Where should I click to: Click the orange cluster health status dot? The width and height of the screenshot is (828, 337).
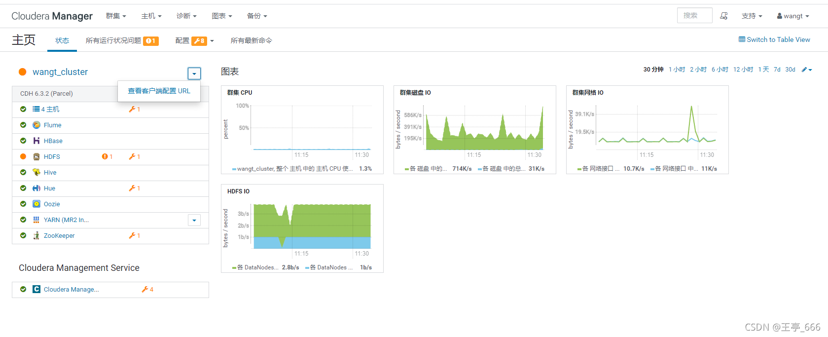coord(22,72)
